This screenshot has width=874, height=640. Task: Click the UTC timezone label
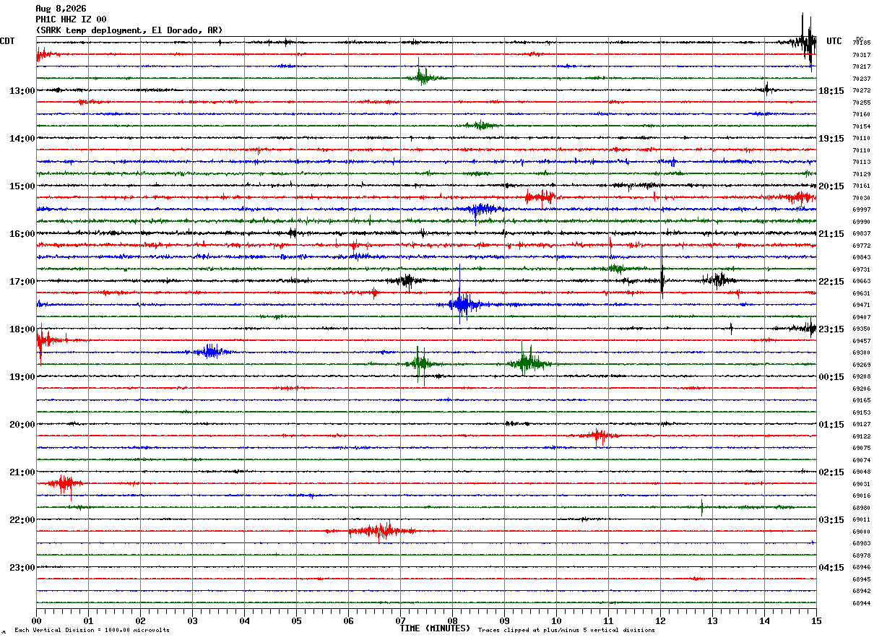pos(834,41)
